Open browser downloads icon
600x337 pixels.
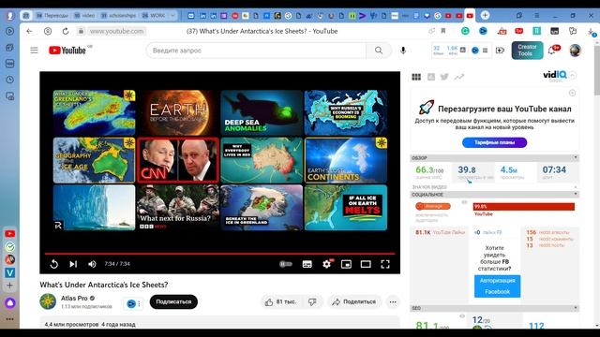point(592,32)
